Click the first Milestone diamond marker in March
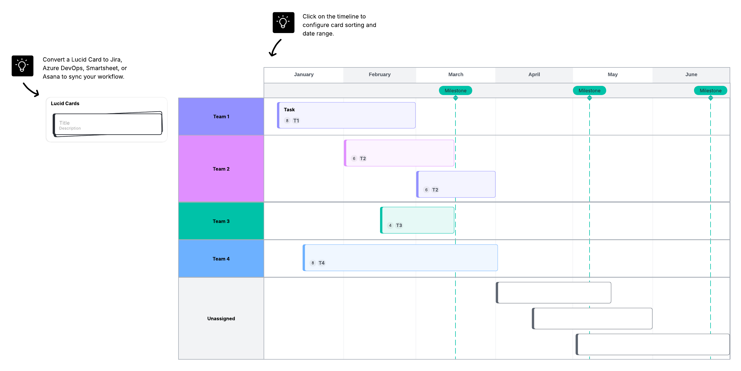 455,98
